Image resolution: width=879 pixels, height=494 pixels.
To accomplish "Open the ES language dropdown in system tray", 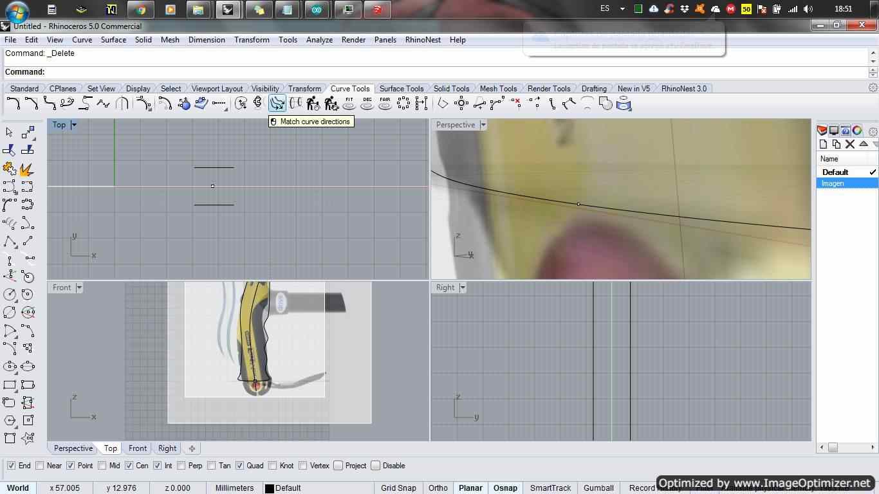I will [x=622, y=9].
